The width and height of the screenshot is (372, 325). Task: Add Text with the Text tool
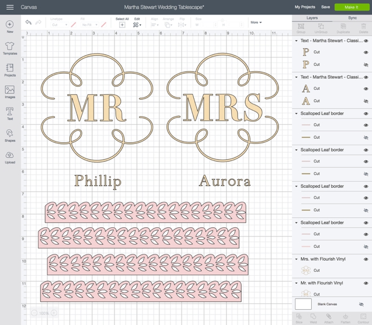(10, 114)
